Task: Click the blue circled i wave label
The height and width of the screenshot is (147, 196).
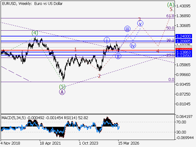Action: pos(107,40)
